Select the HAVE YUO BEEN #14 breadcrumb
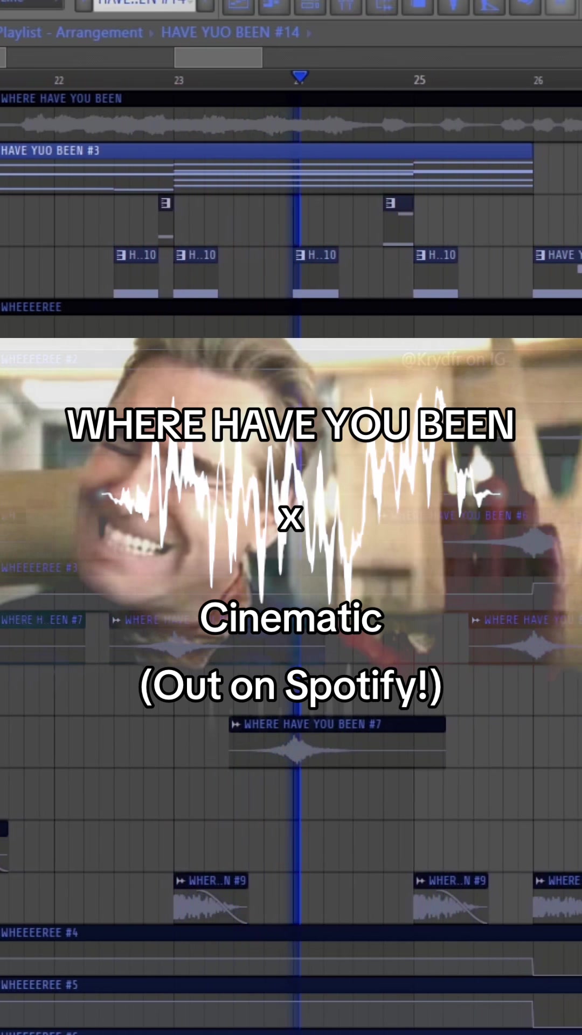 (230, 32)
